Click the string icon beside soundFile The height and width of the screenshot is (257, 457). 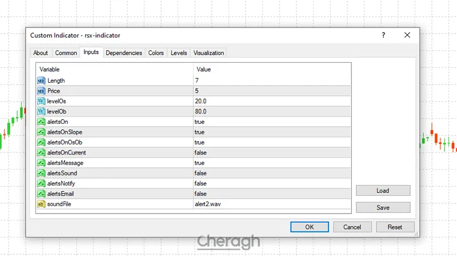[41, 204]
